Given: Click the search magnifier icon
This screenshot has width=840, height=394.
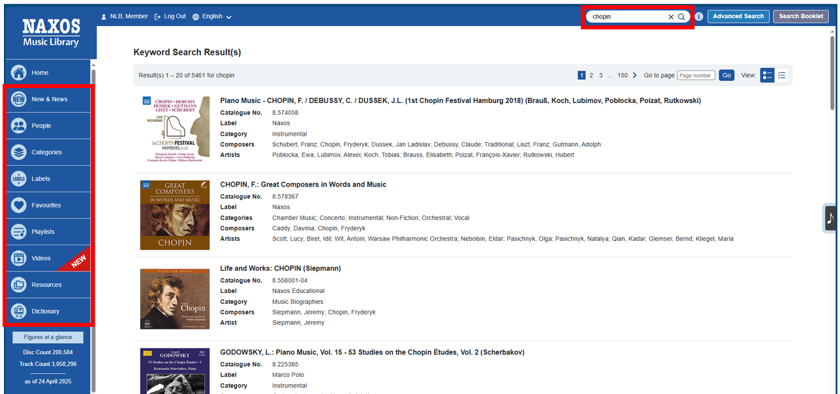Looking at the screenshot, I should (681, 17).
